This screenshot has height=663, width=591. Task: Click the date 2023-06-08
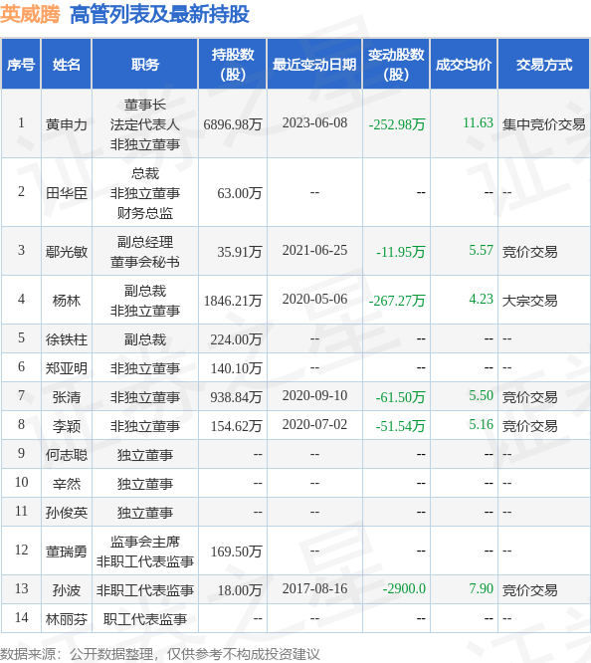pyautogui.click(x=314, y=122)
